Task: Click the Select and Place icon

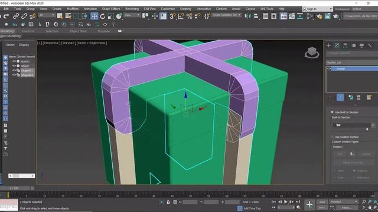Action: tap(119, 16)
